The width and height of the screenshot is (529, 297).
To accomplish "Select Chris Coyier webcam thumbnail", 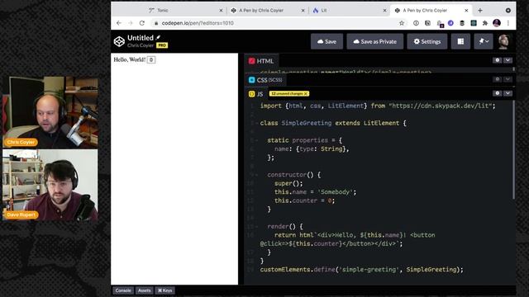I will 50,112.
